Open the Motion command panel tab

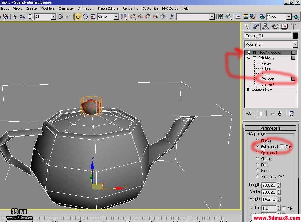pyautogui.click(x=275, y=26)
